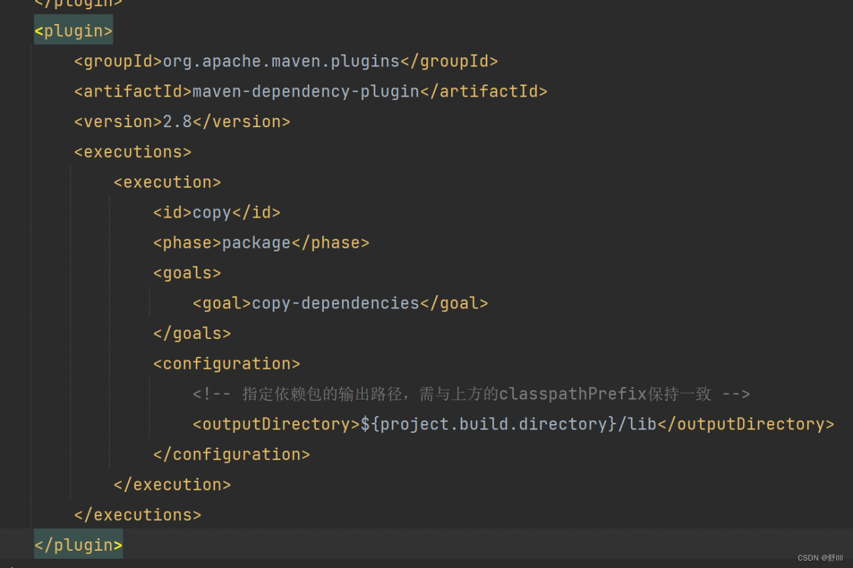Screen dimensions: 853x568
Task: Click the closing </version> tag
Action: (x=241, y=122)
